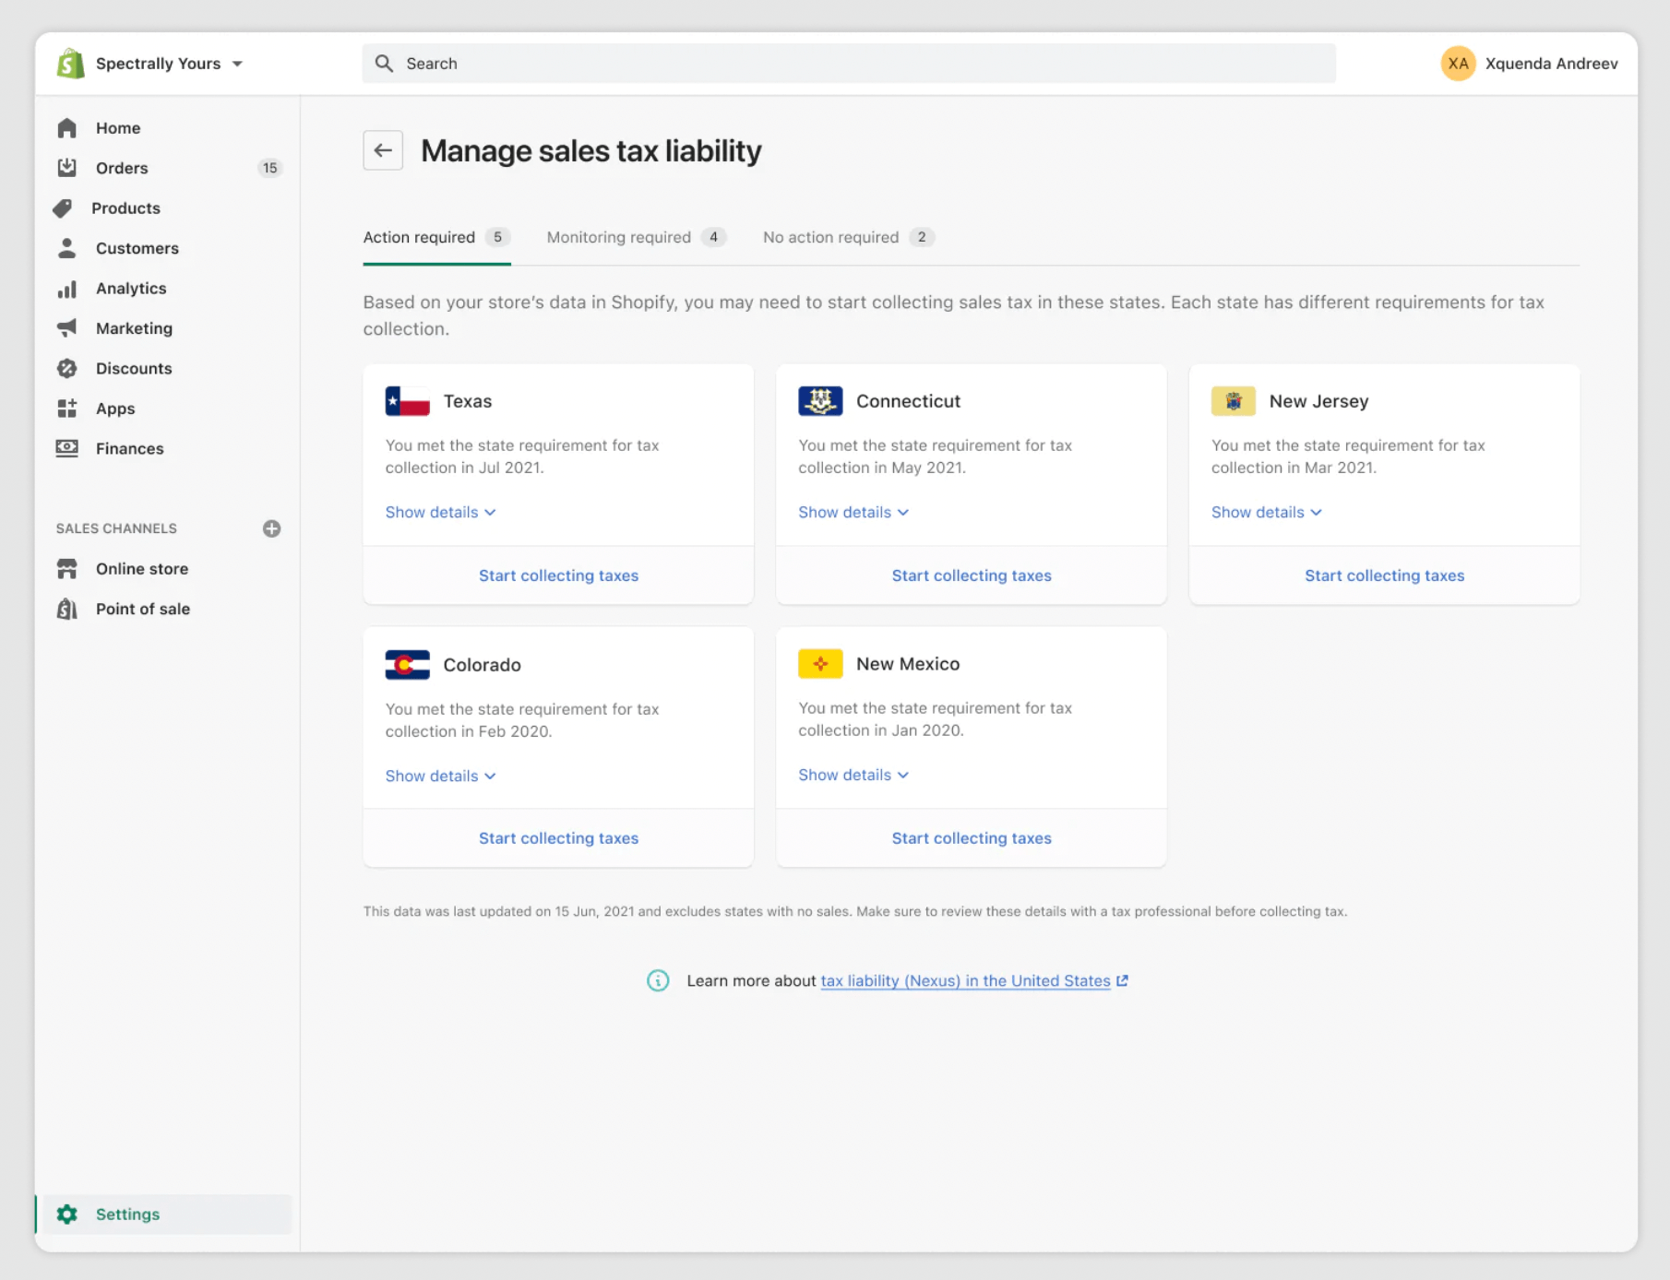Click the Search input field

849,64
